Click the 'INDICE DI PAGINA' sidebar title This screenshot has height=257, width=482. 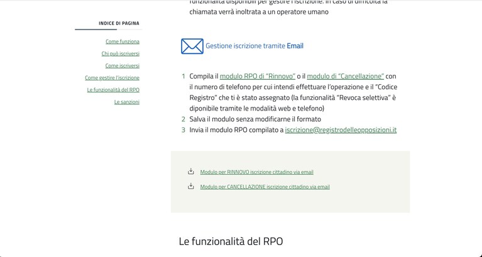[119, 23]
